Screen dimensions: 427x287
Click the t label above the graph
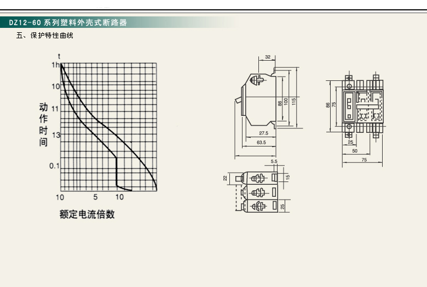click(59, 56)
